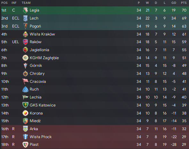Click the Ruch blue badge icon

tap(25, 89)
